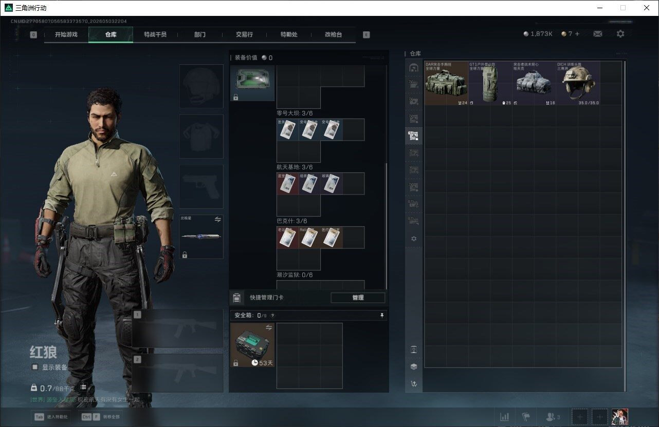Select third keycard under 航天基地
This screenshot has width=659, height=427.
pos(332,184)
